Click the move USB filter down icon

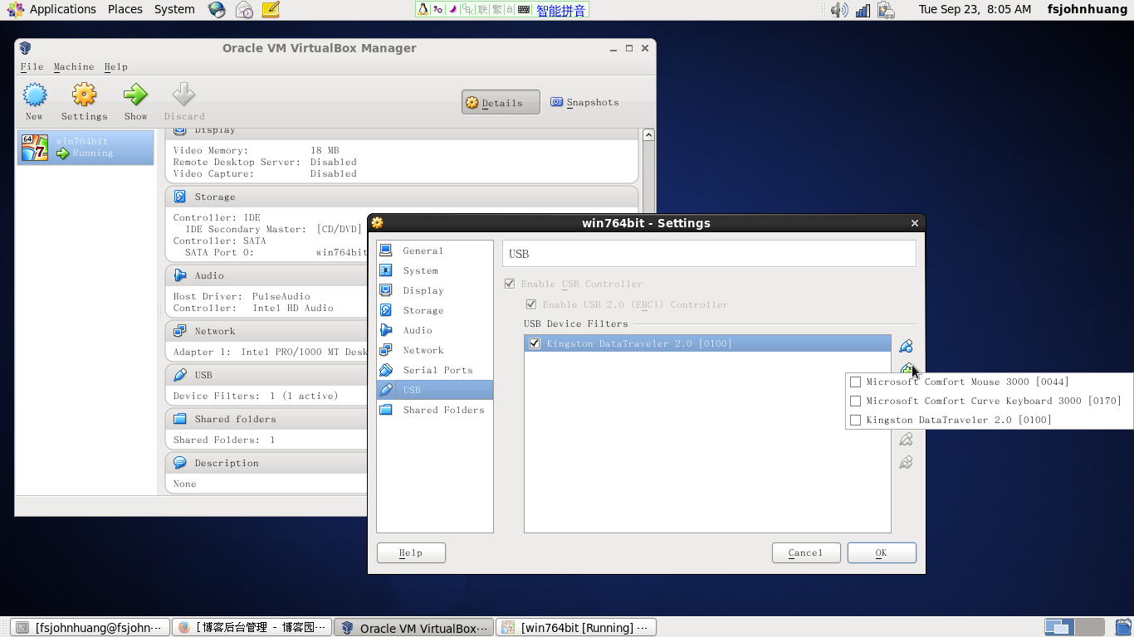pos(906,462)
